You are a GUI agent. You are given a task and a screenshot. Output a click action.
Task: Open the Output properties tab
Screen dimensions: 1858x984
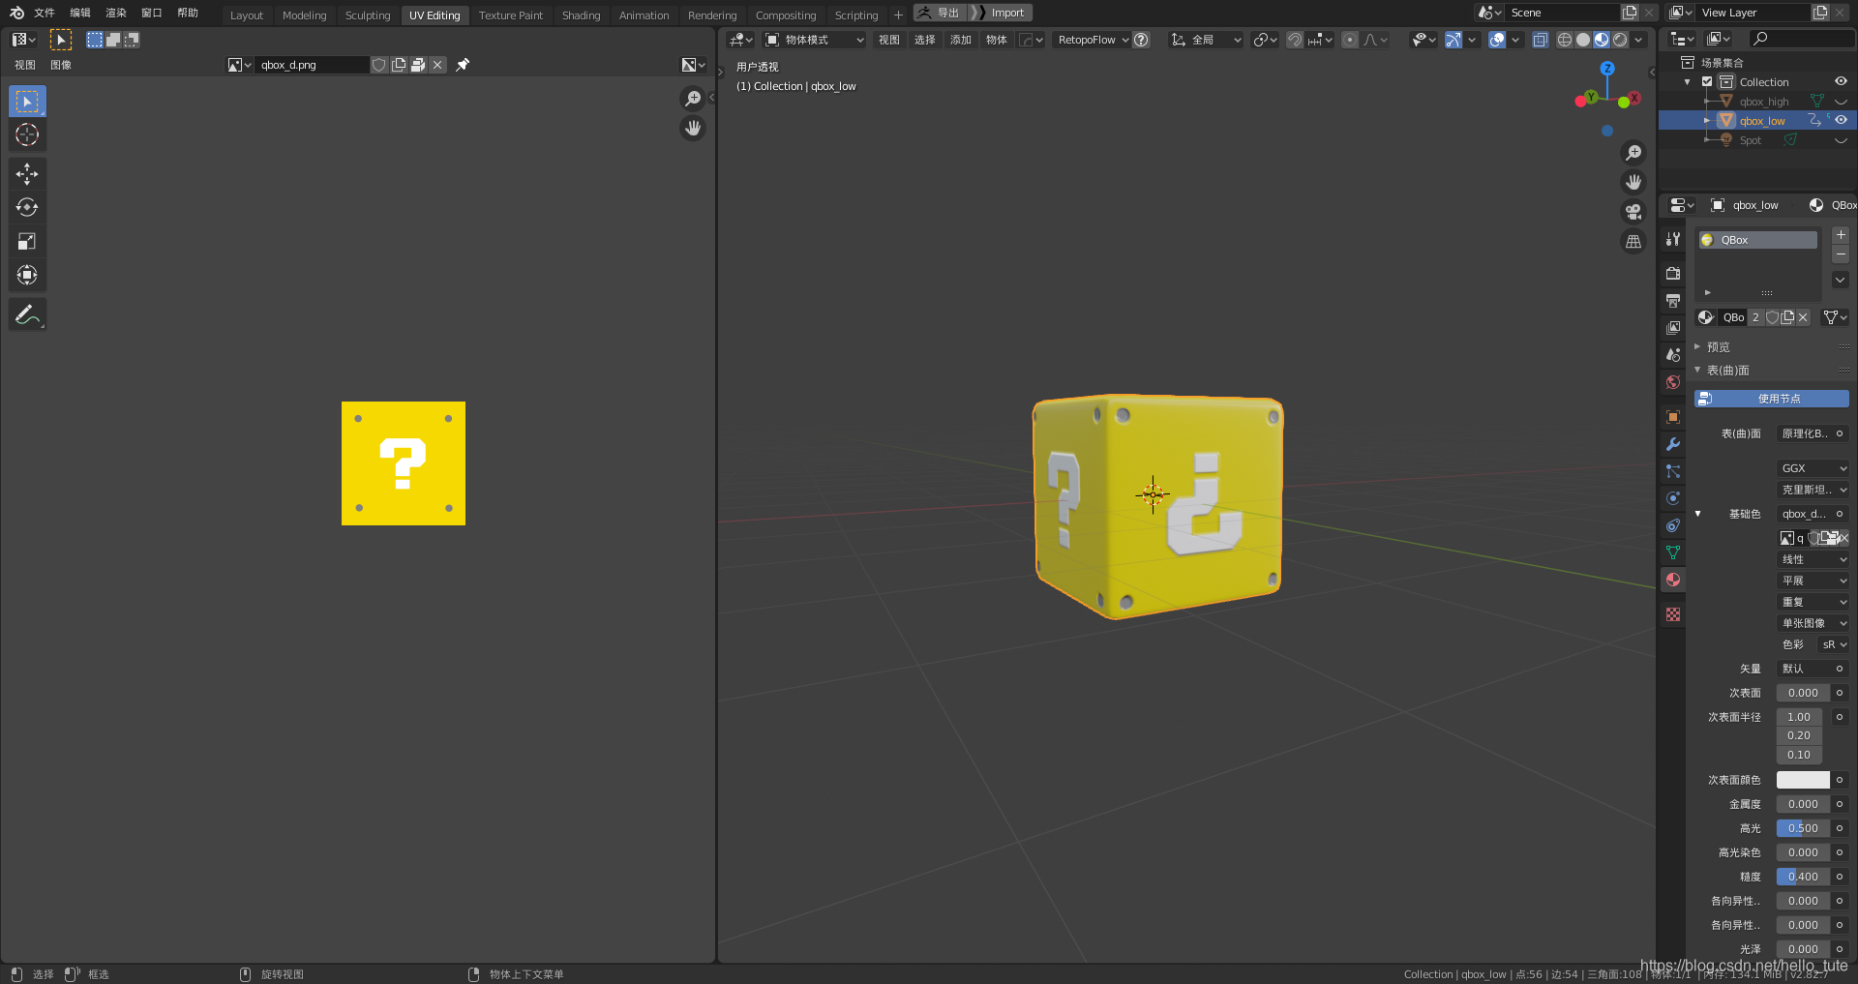1673,301
